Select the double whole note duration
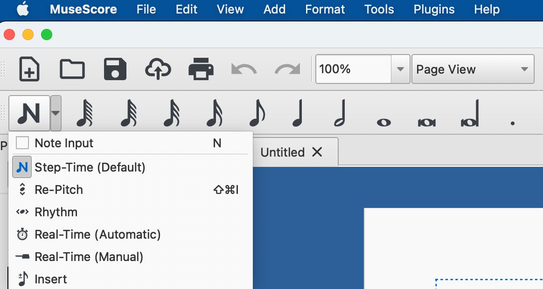The image size is (543, 289). click(427, 123)
